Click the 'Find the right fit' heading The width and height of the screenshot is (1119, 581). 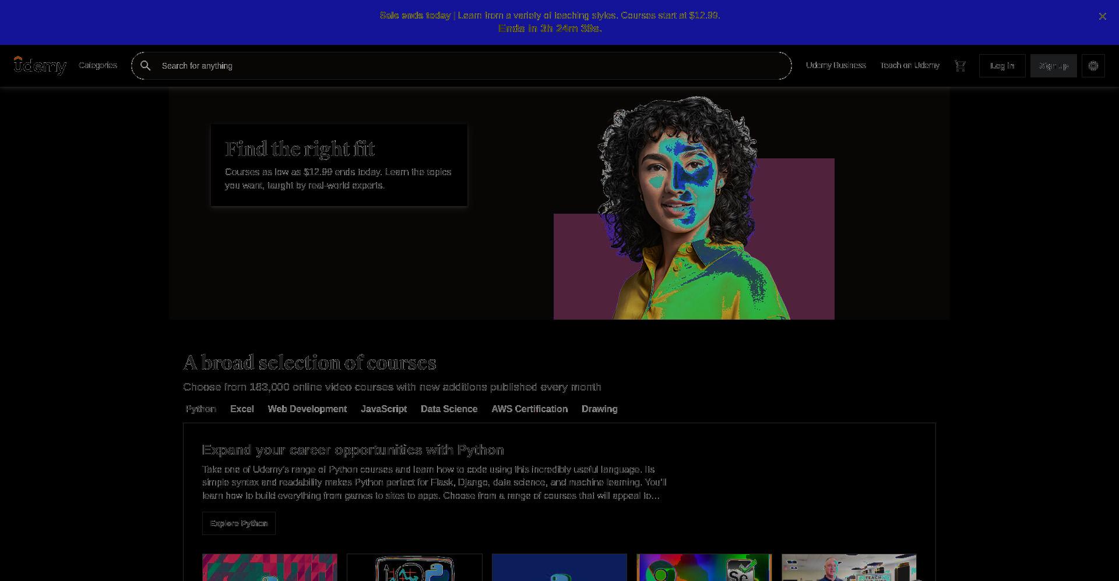[300, 149]
